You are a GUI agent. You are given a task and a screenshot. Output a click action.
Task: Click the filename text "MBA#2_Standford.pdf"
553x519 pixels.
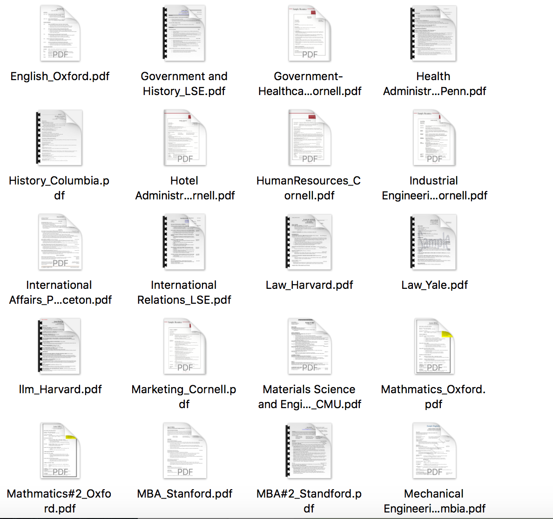pyautogui.click(x=309, y=501)
